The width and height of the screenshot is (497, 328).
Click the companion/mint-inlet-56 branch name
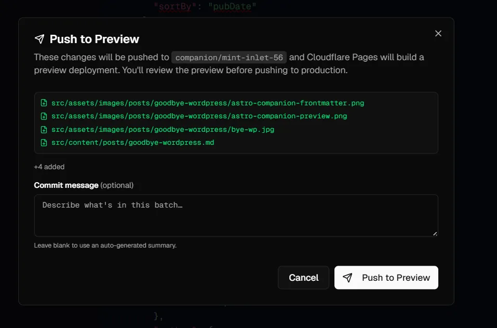(229, 57)
